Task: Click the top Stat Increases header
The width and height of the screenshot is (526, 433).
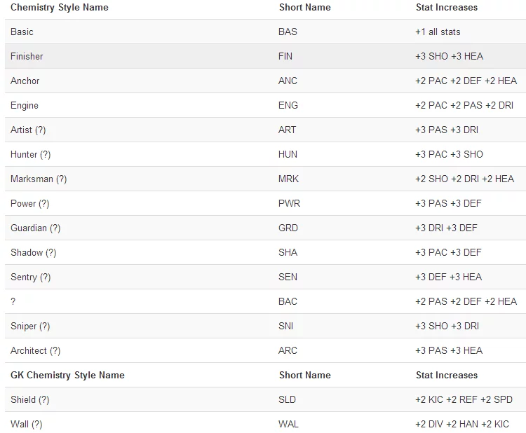Action: (x=446, y=7)
